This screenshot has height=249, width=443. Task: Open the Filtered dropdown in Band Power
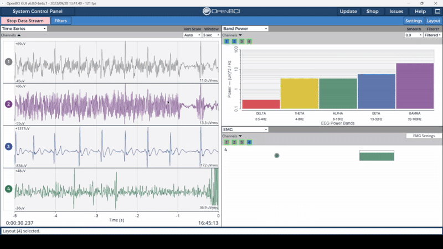pyautogui.click(x=432, y=35)
